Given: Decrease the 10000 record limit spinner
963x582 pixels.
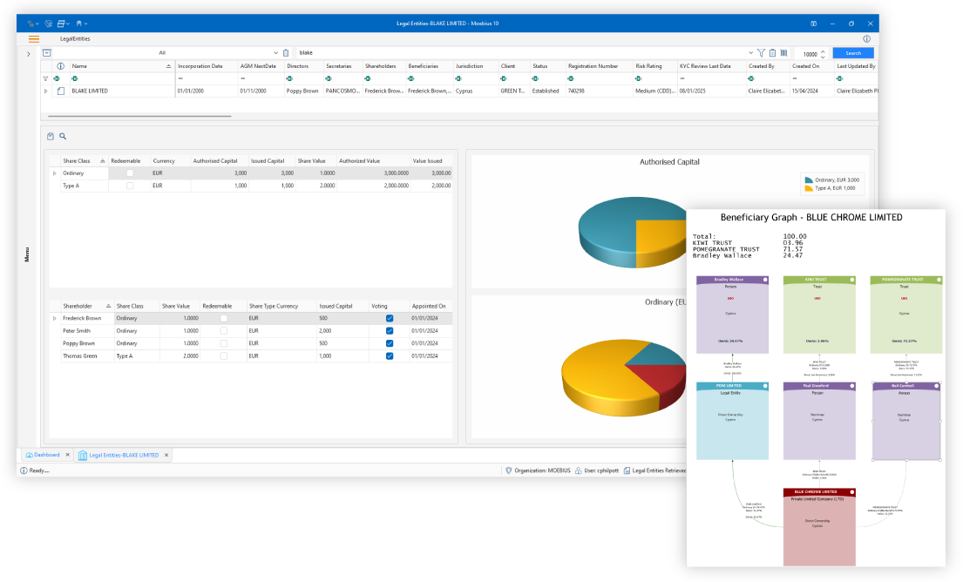Looking at the screenshot, I should point(823,57).
